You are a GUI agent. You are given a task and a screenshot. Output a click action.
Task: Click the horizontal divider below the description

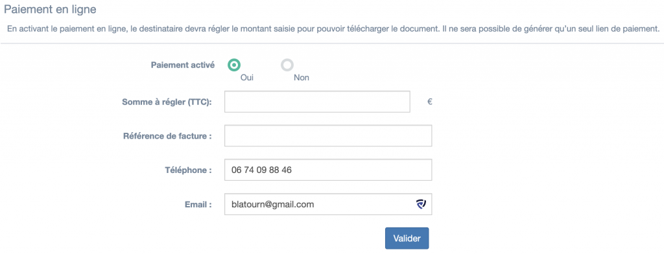(x=332, y=43)
